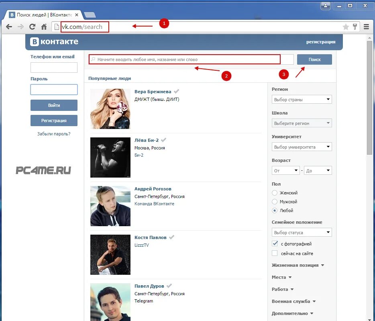The height and width of the screenshot is (321, 375).
Task: Open Лёва Би-2's photo thumbnail
Action: (x=110, y=157)
